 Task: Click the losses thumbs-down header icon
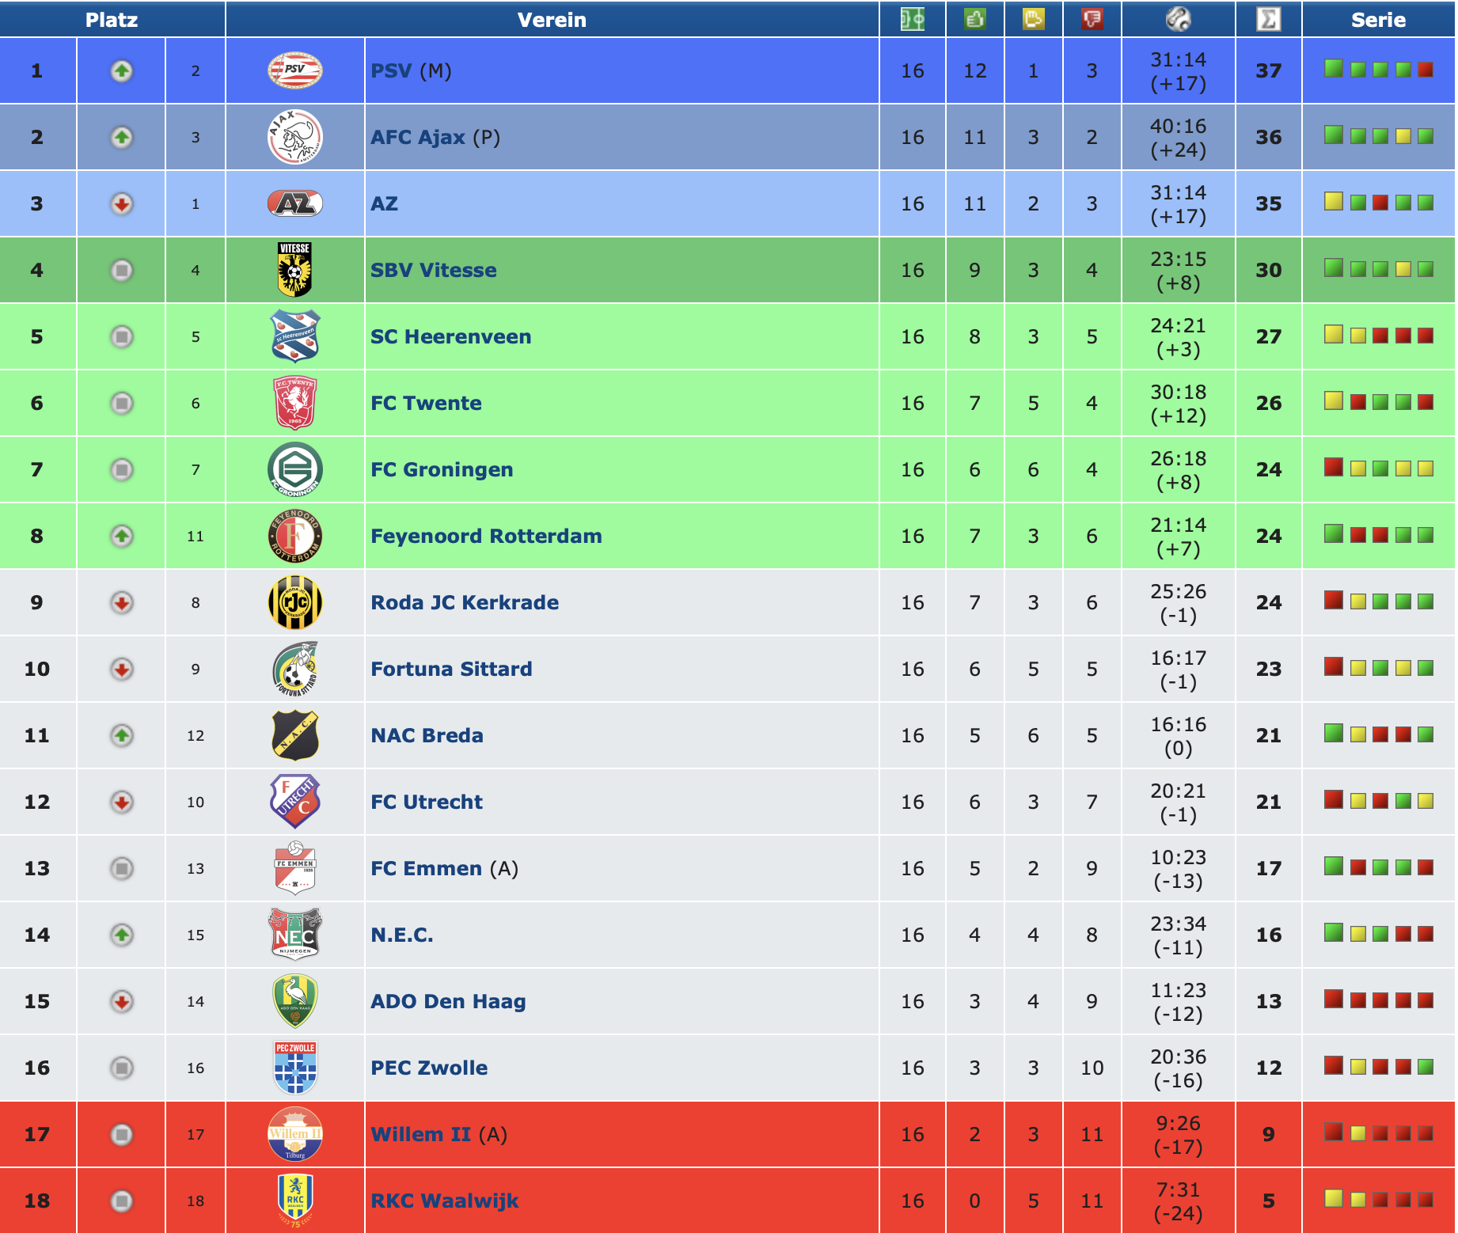point(1092,19)
